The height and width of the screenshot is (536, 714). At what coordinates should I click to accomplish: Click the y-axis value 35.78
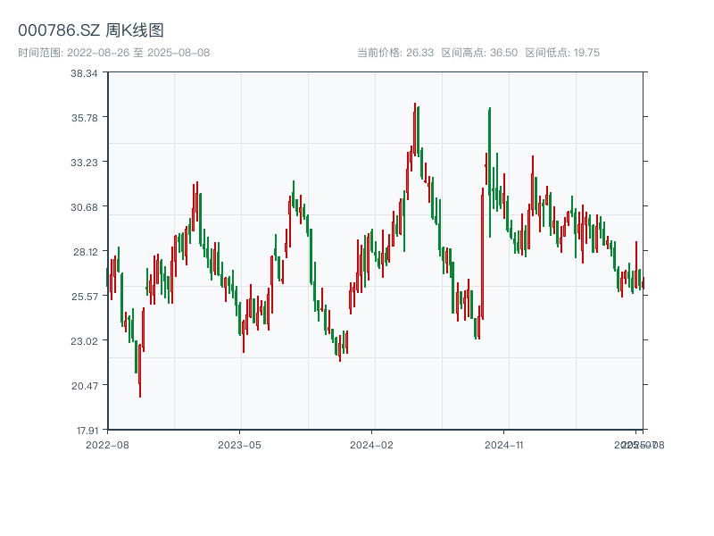pos(84,118)
